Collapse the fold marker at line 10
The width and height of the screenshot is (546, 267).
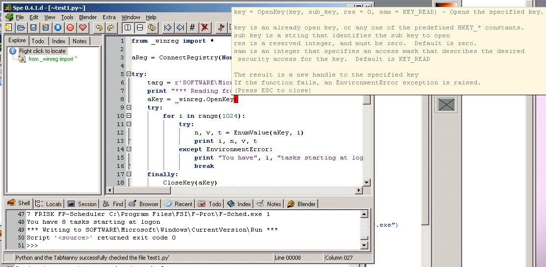coord(129,115)
